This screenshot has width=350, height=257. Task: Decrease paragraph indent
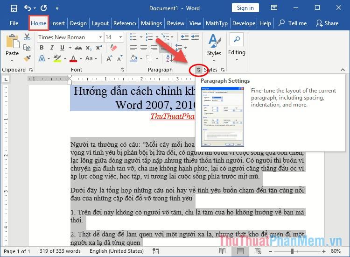pos(185,37)
